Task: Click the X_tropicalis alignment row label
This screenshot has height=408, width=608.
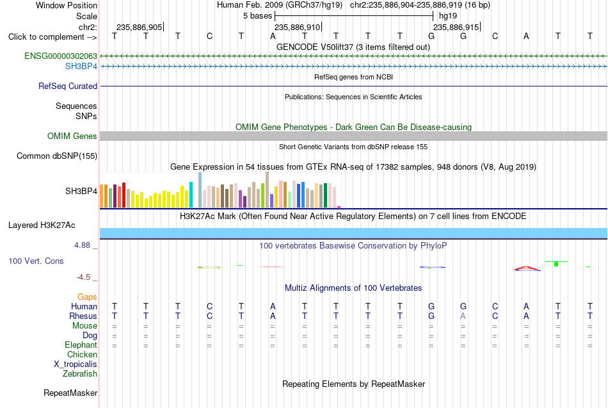Action: pos(76,364)
